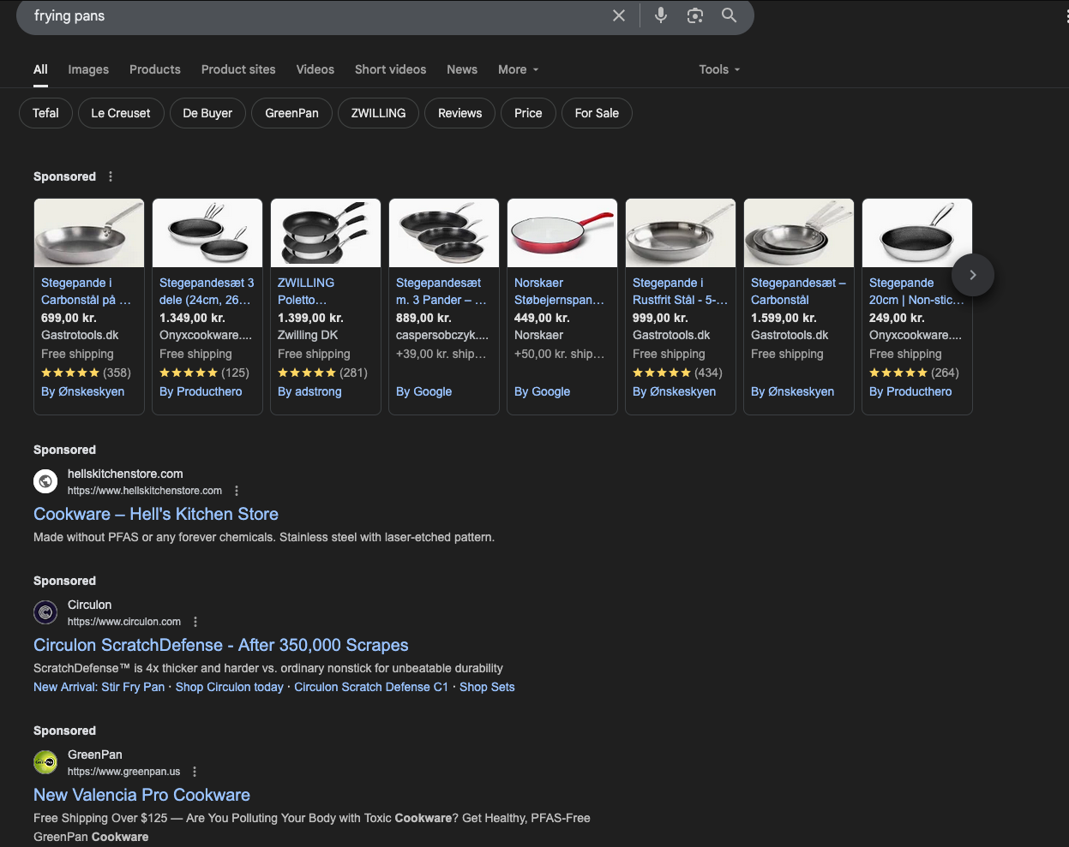The height and width of the screenshot is (847, 1069).
Task: Open three-dot menu next to hellskitchenstore.com URL
Action: point(237,491)
